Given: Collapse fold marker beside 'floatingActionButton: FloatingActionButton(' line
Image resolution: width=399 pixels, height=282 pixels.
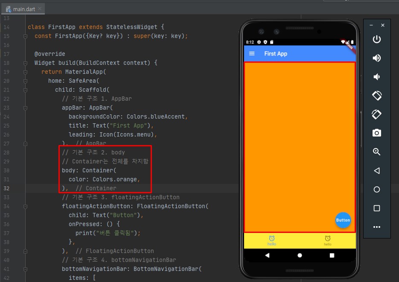Looking at the screenshot, I should coord(25,206).
